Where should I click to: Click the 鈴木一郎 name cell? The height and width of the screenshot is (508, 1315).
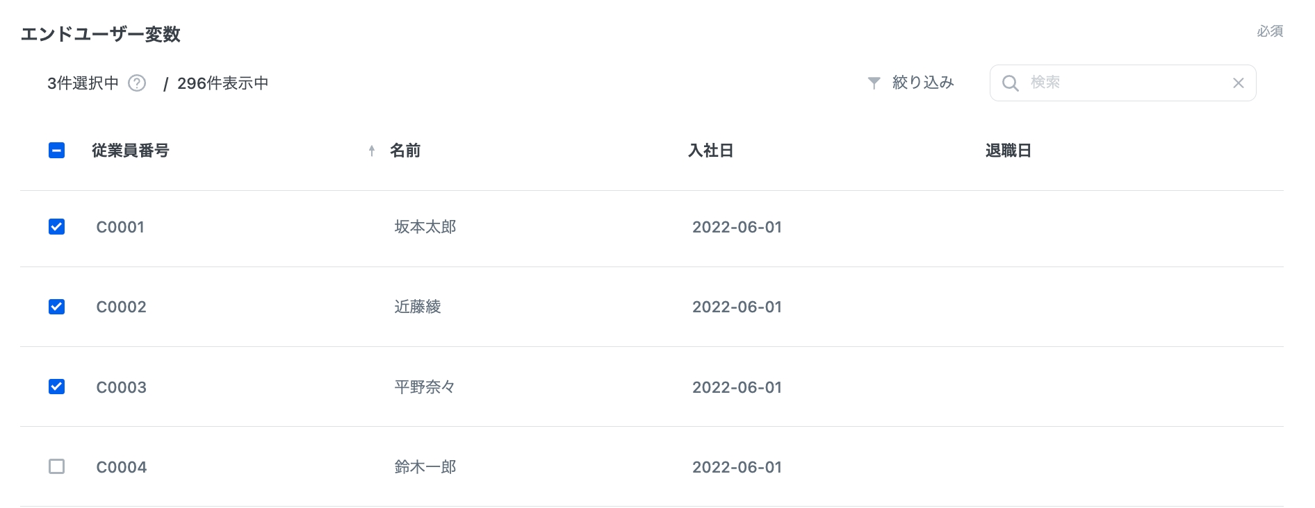pos(425,467)
